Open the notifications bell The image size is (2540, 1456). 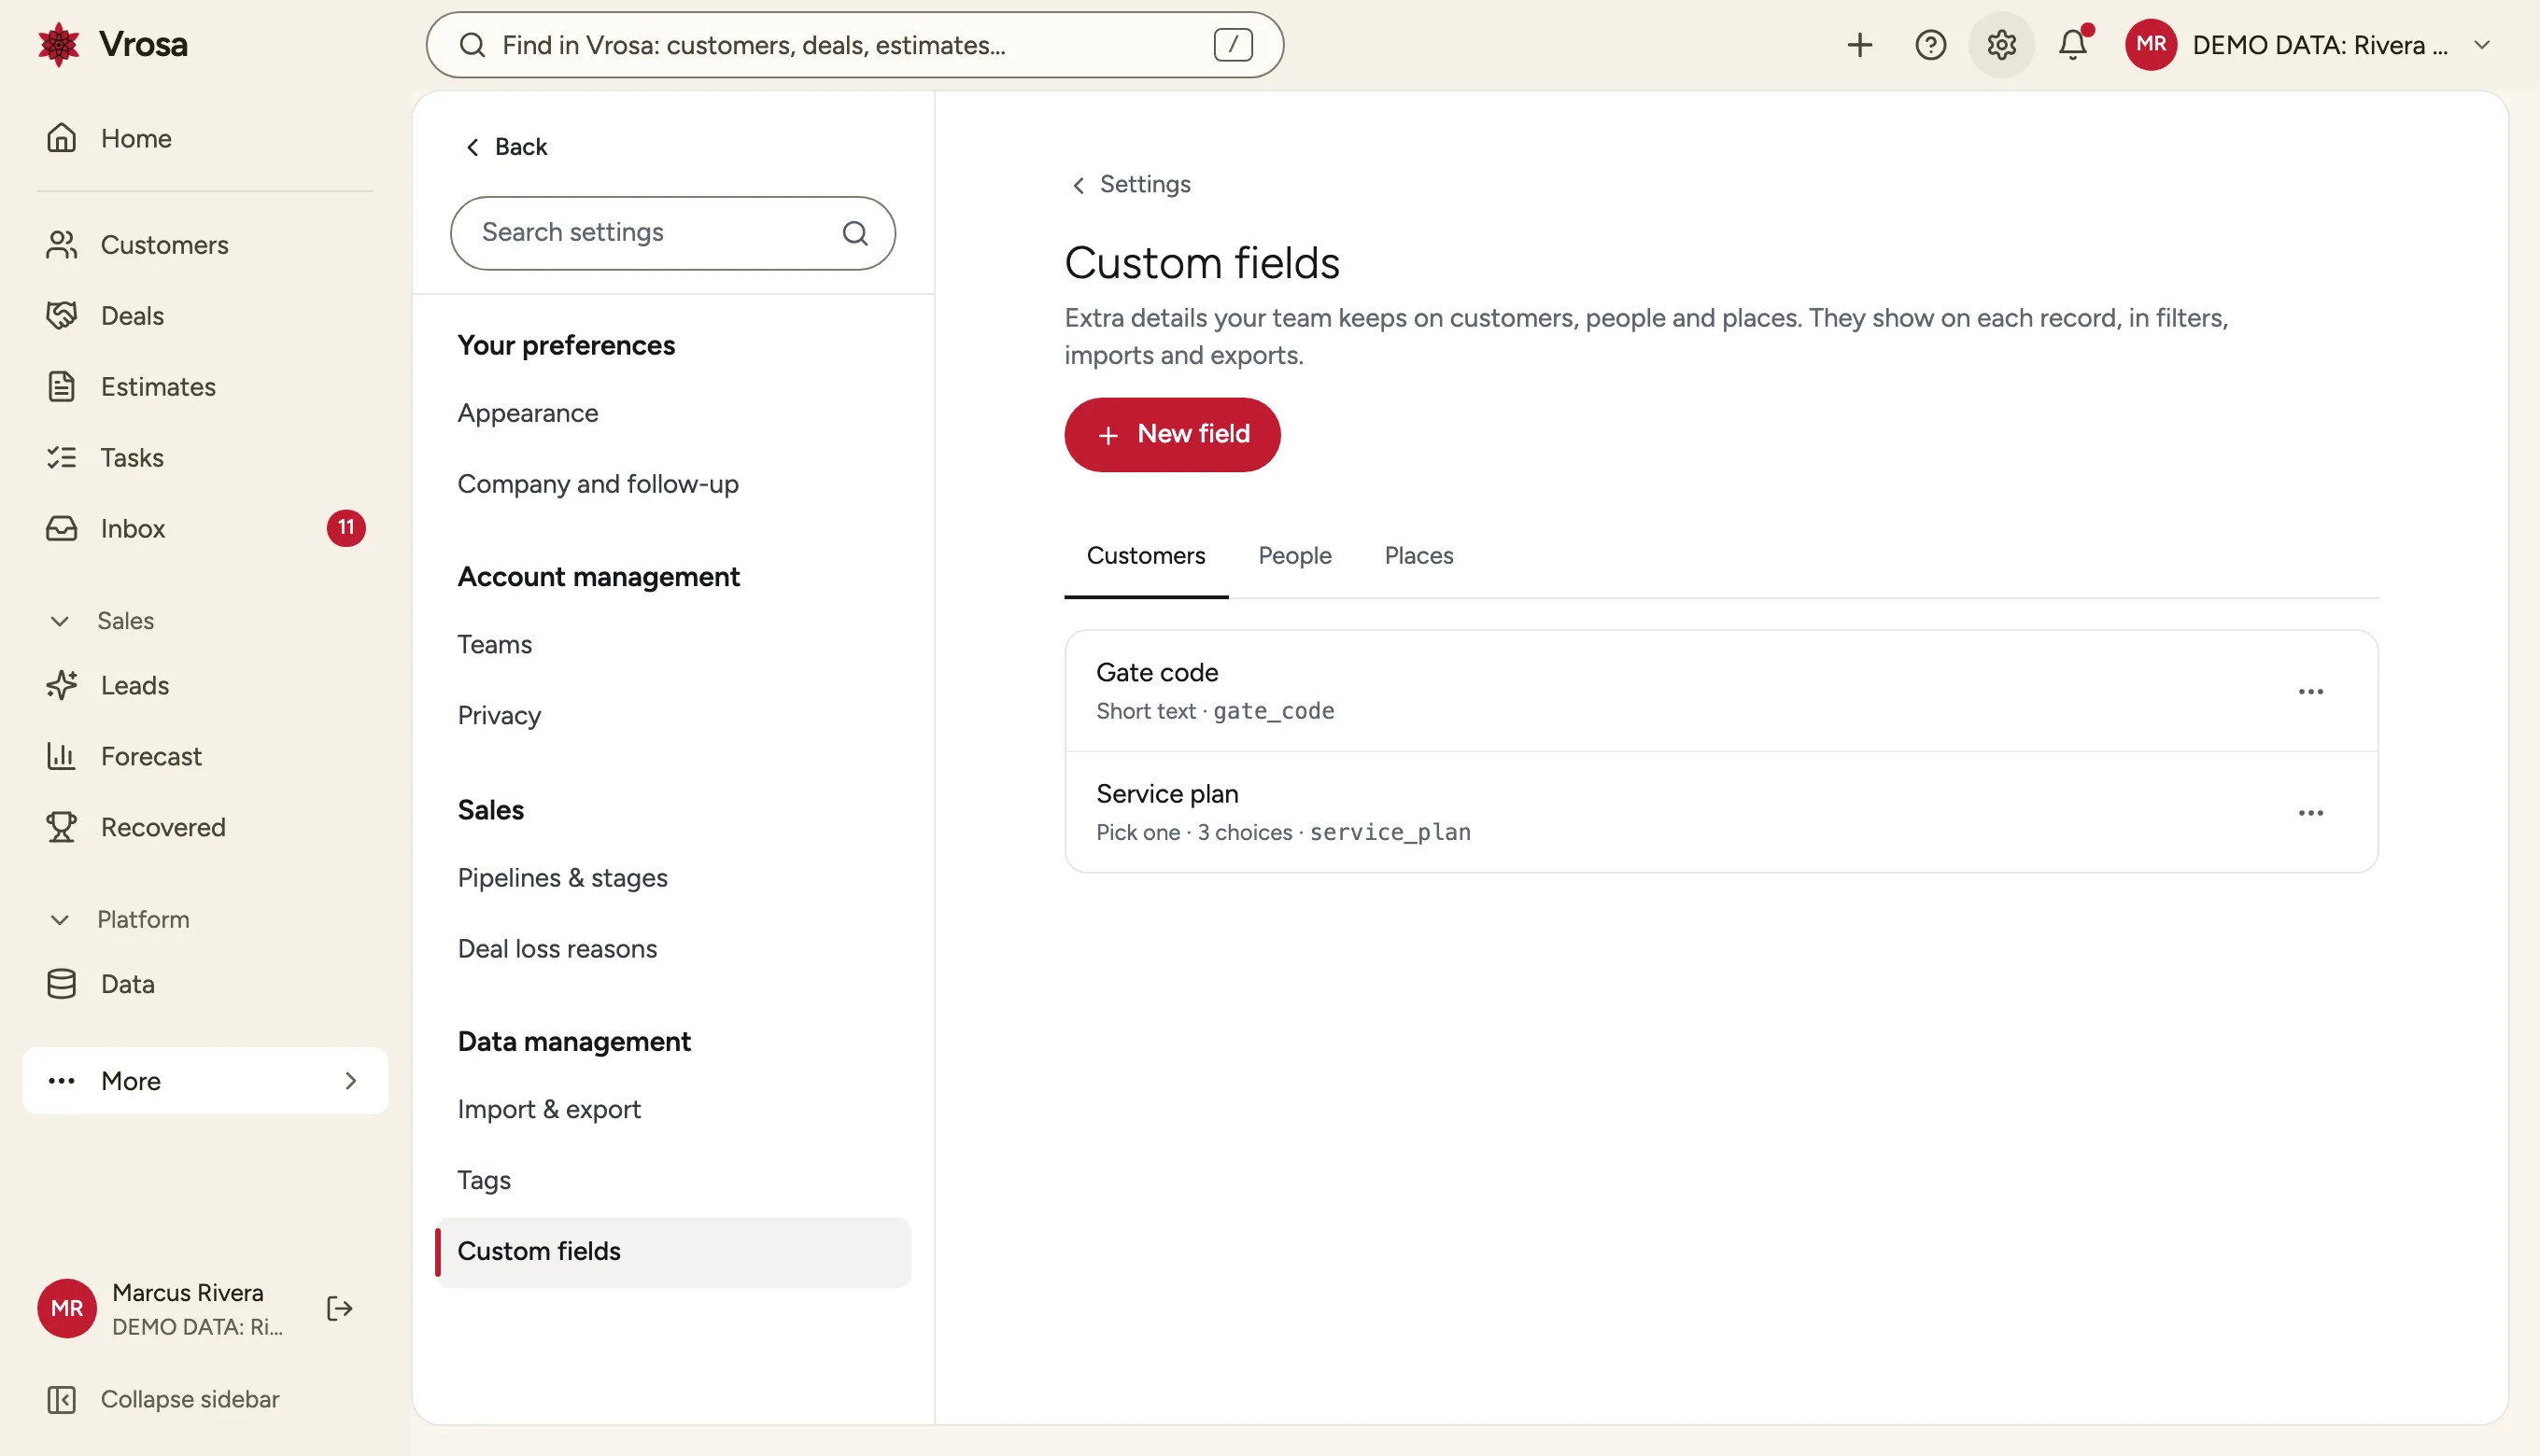tap(2072, 45)
